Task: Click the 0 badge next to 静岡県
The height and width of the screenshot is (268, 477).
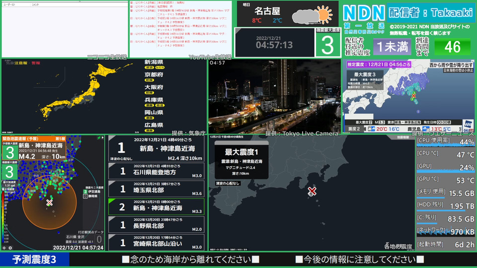Action: coord(85,197)
